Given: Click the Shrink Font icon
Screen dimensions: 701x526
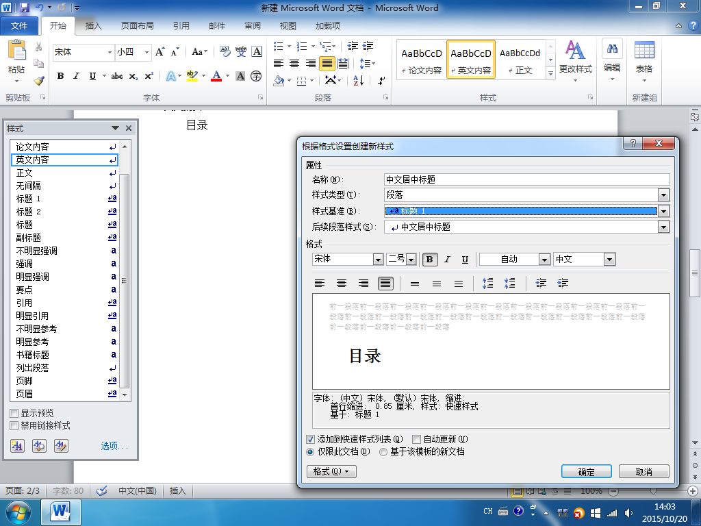Looking at the screenshot, I should (175, 52).
